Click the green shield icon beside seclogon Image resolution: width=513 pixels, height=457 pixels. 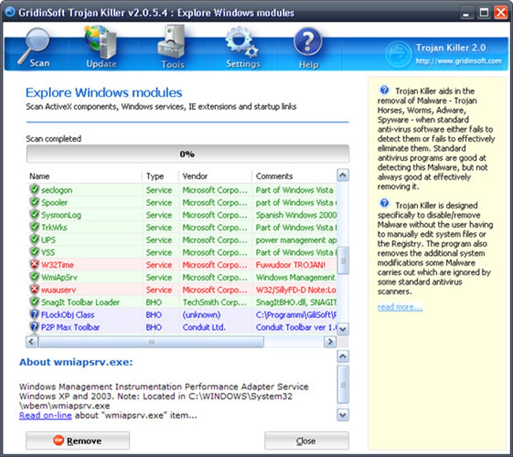coord(34,190)
